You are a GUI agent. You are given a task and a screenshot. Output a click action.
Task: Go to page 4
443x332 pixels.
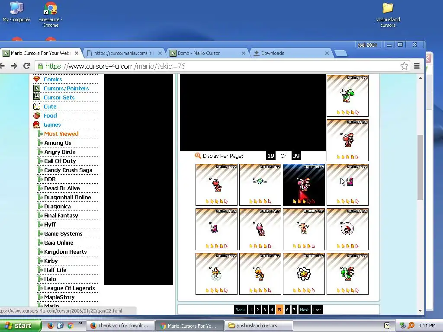tap(272, 310)
